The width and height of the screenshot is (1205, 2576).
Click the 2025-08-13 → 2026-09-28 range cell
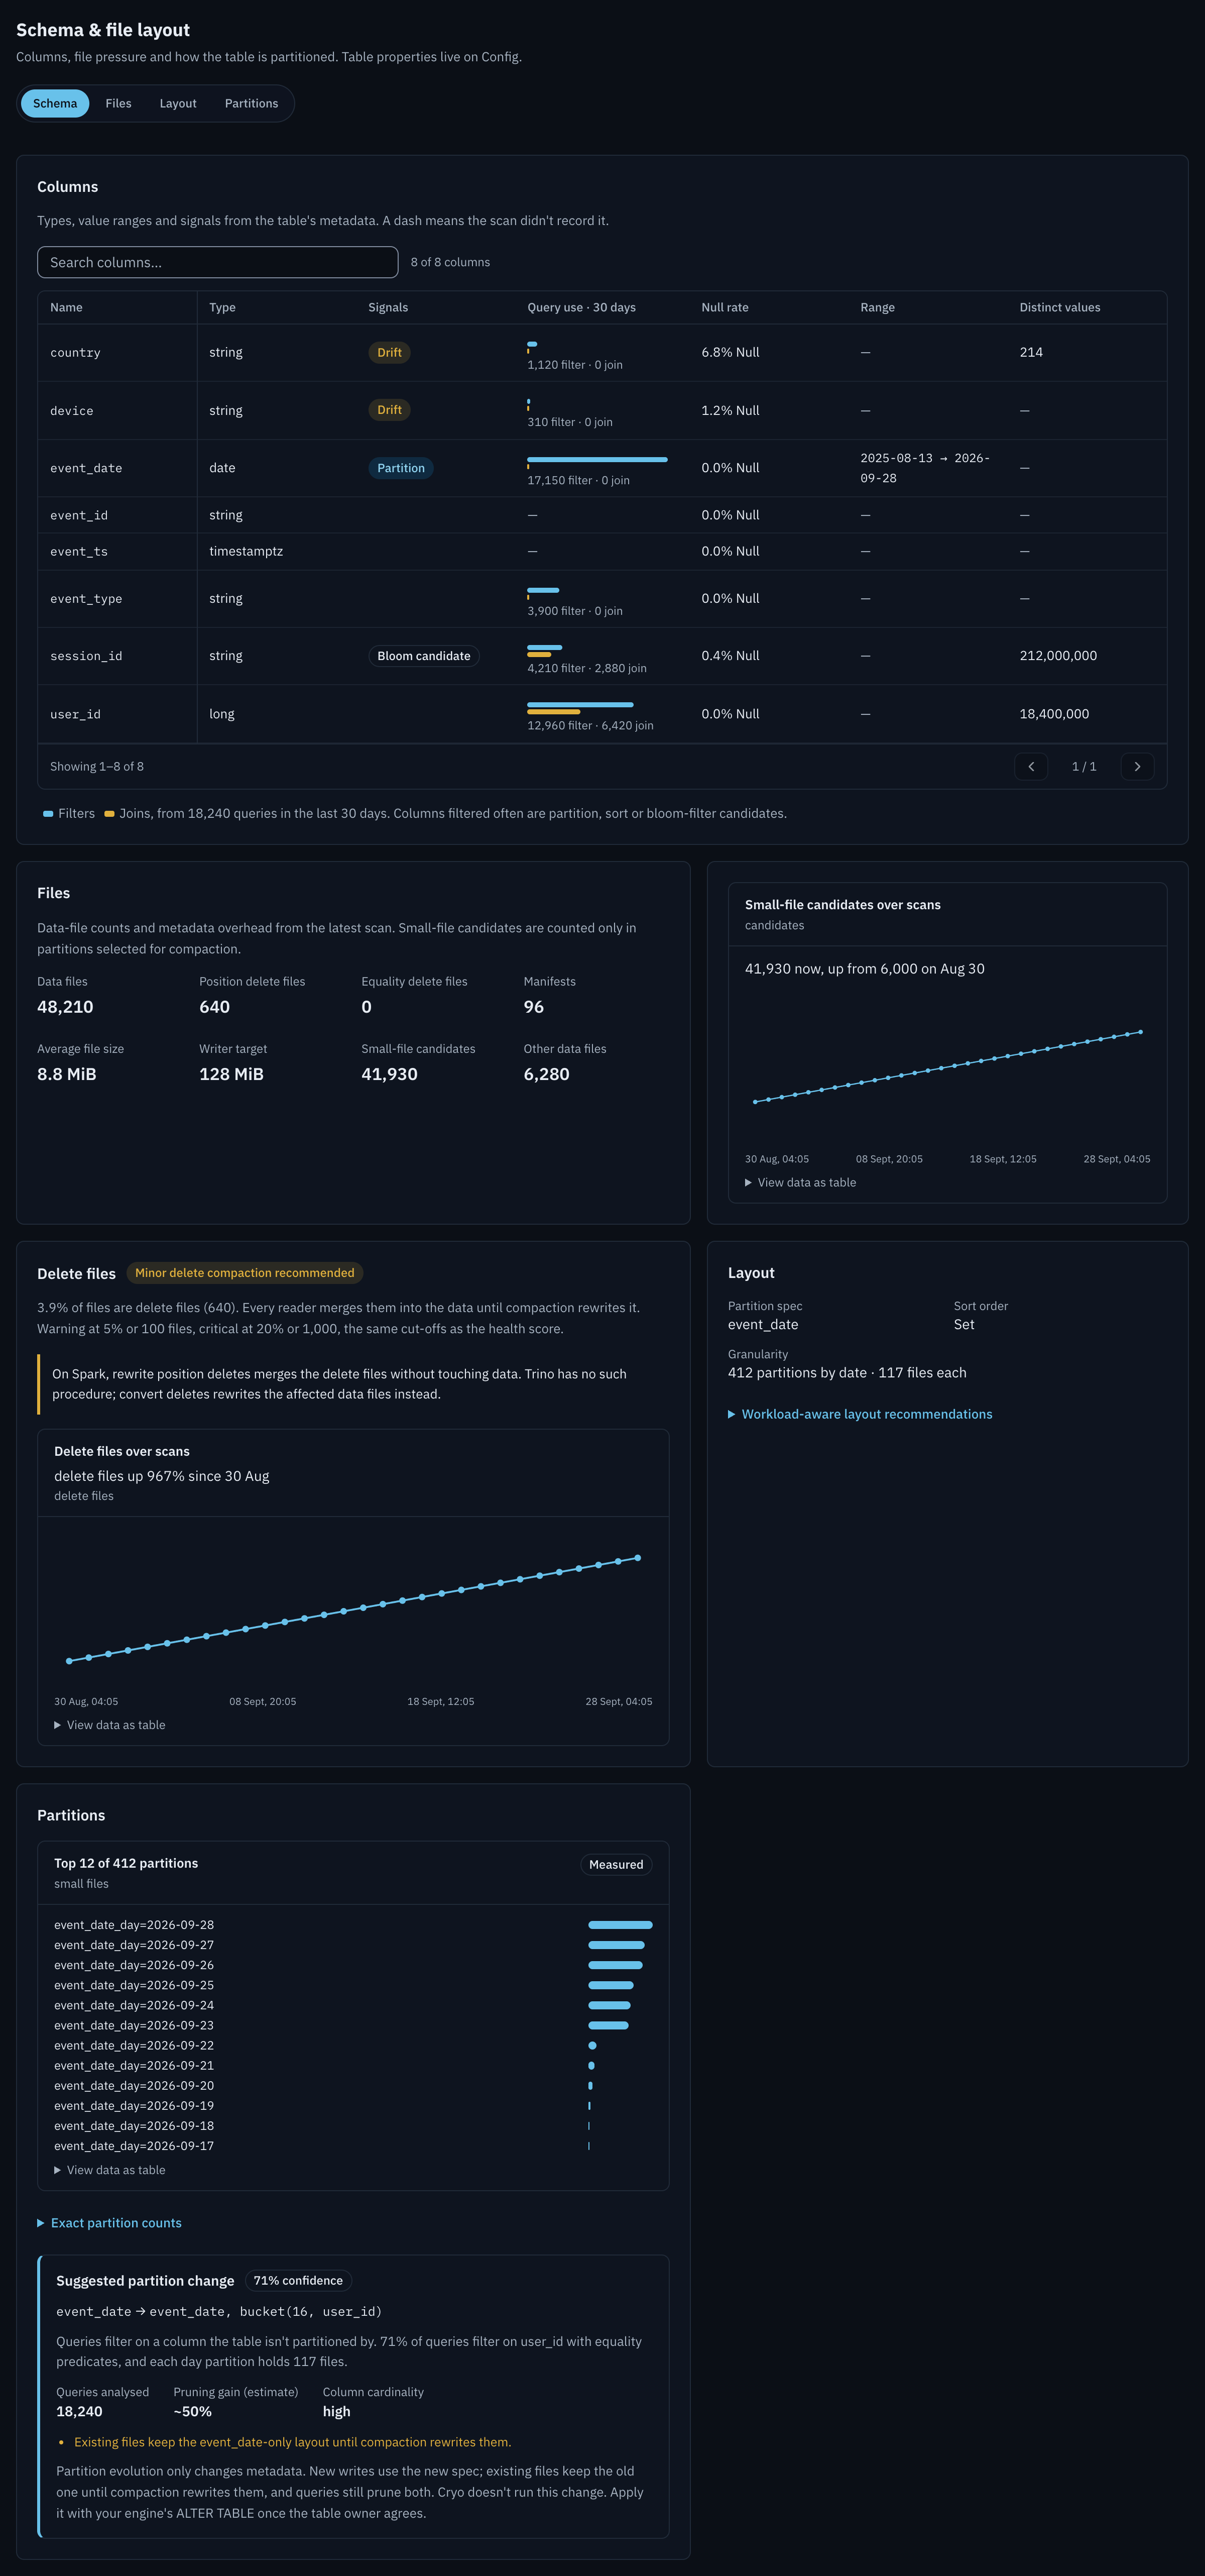[x=925, y=468]
